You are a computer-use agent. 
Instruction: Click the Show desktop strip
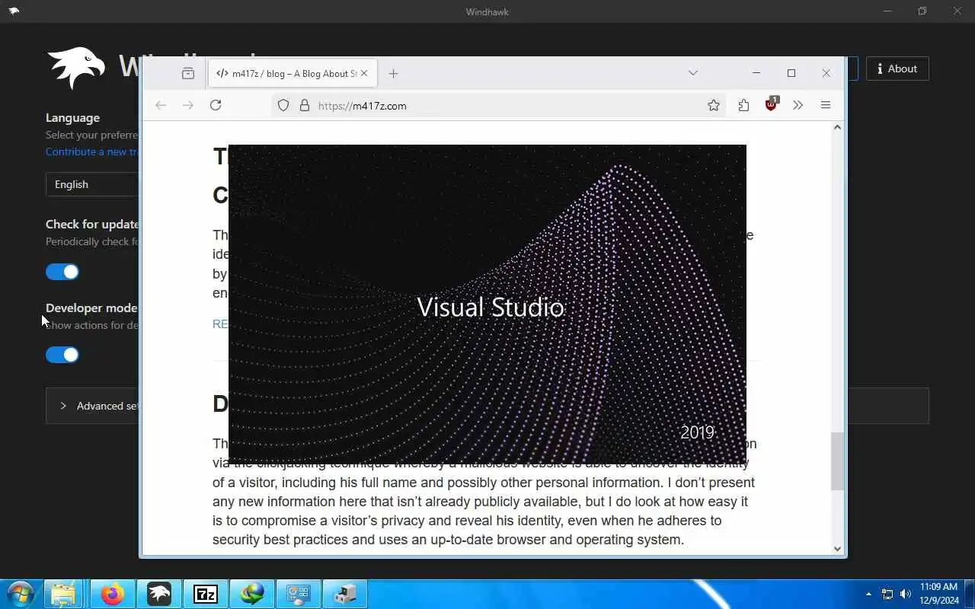point(969,594)
